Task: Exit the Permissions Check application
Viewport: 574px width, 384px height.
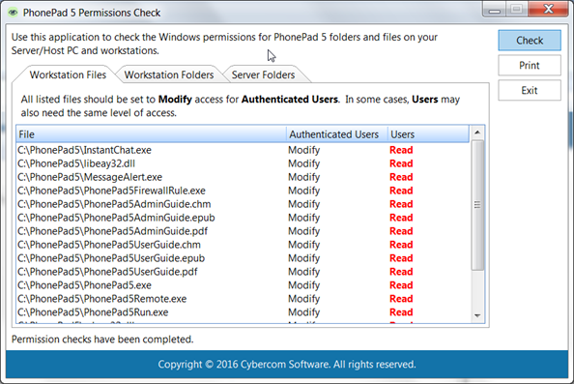Action: pos(530,90)
